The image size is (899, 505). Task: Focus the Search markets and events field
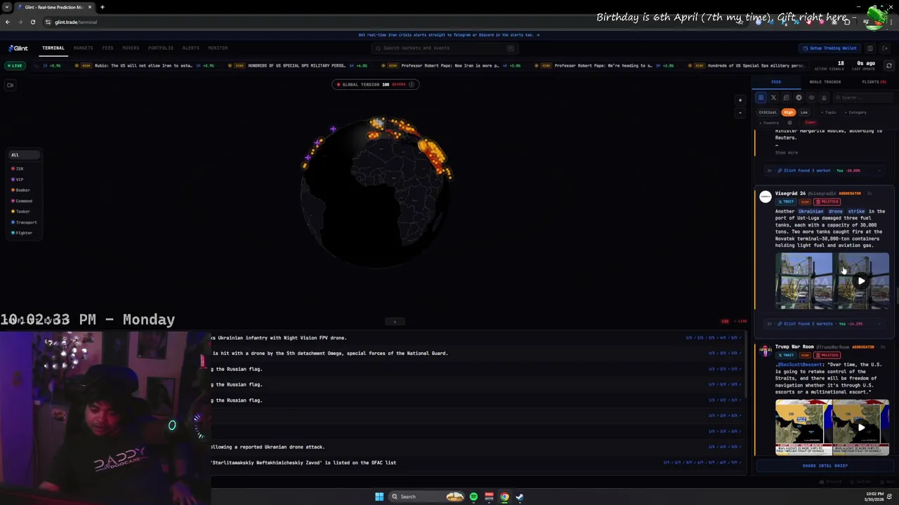(x=444, y=48)
